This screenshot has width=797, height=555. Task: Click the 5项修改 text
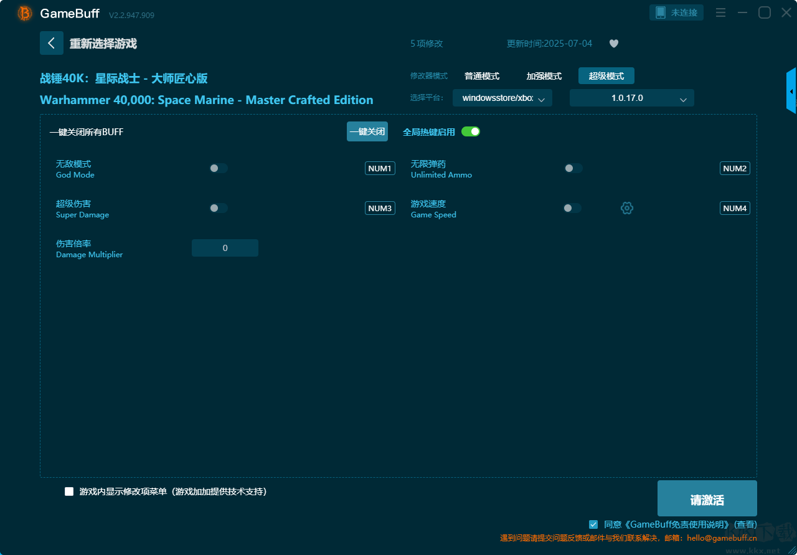(x=427, y=44)
